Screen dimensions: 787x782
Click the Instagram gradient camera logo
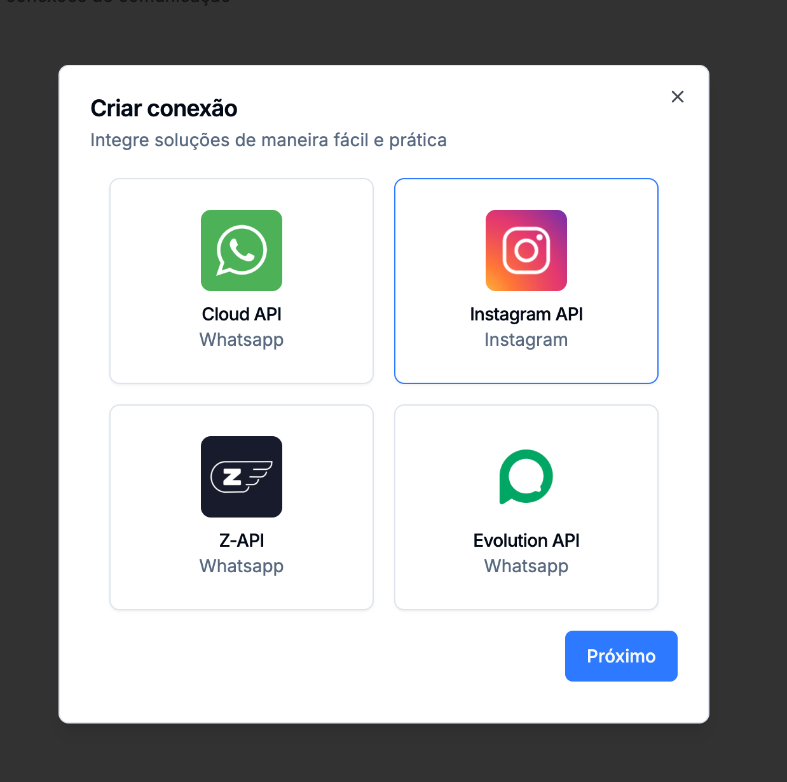tap(526, 250)
